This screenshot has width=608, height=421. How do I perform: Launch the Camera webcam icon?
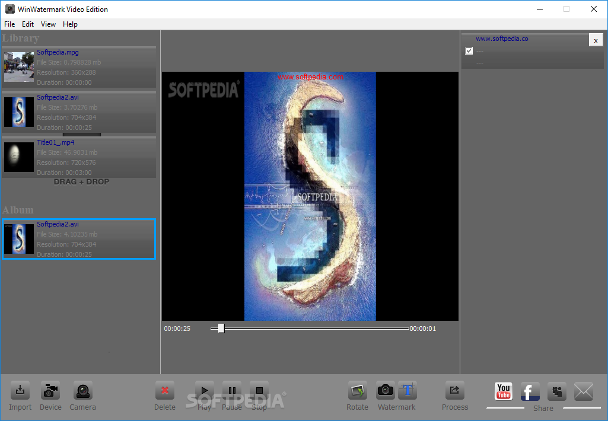click(x=82, y=391)
